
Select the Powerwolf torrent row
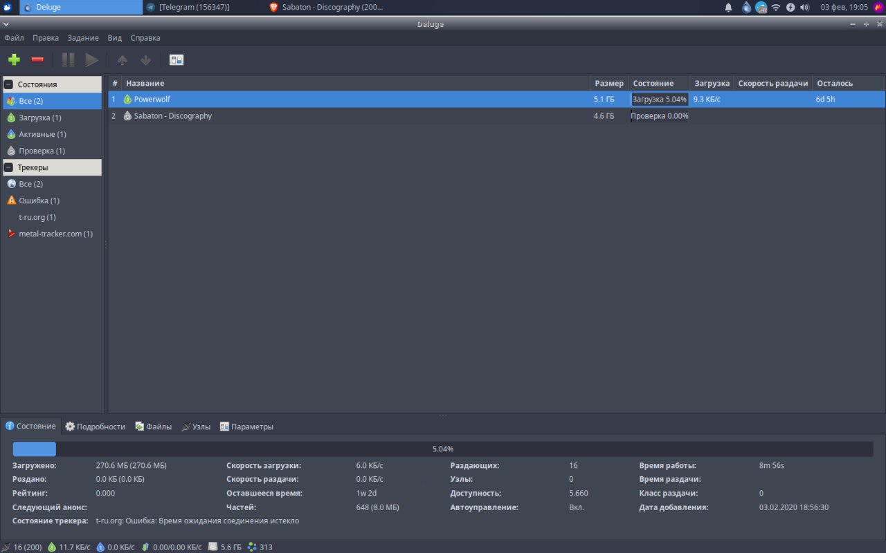[497, 100]
